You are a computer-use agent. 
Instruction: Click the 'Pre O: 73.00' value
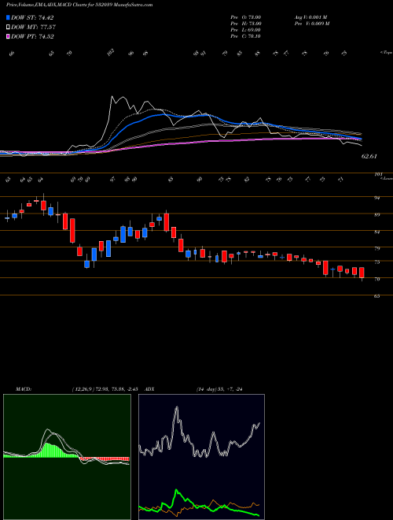[246, 17]
